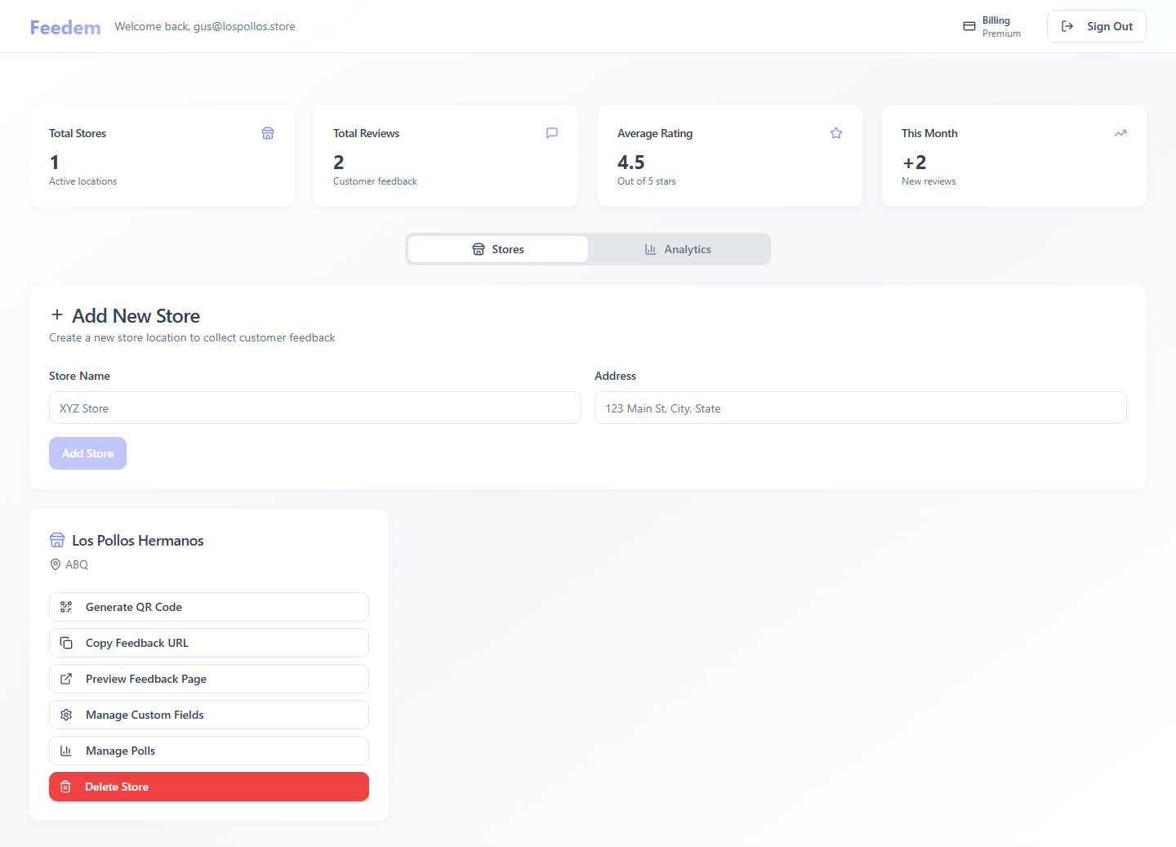The image size is (1176, 847).
Task: Click the sign out arrow icon
Action: 1067,25
